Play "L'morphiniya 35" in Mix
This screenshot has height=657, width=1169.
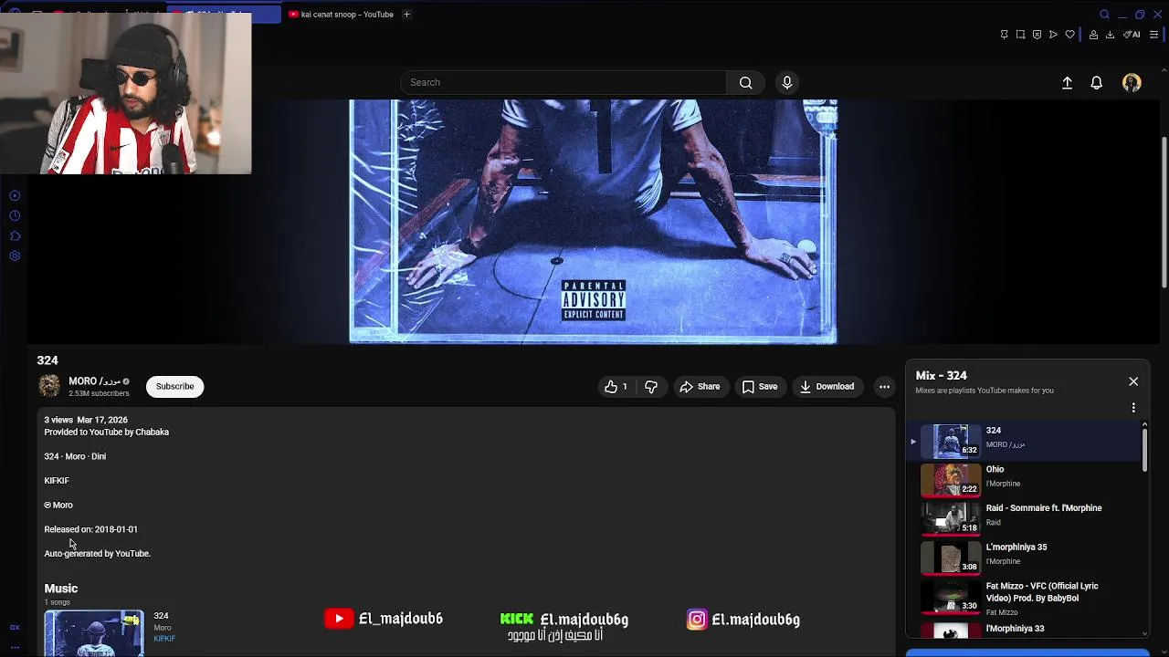pos(1025,558)
